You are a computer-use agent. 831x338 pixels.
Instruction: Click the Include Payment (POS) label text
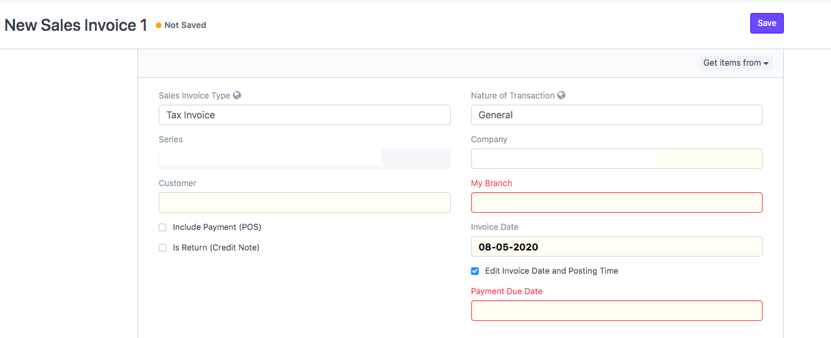217,227
